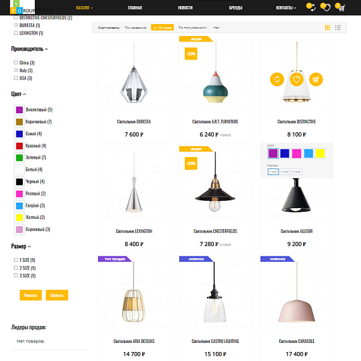Switch to grid view layout
The image size is (361, 361).
click(327, 27)
